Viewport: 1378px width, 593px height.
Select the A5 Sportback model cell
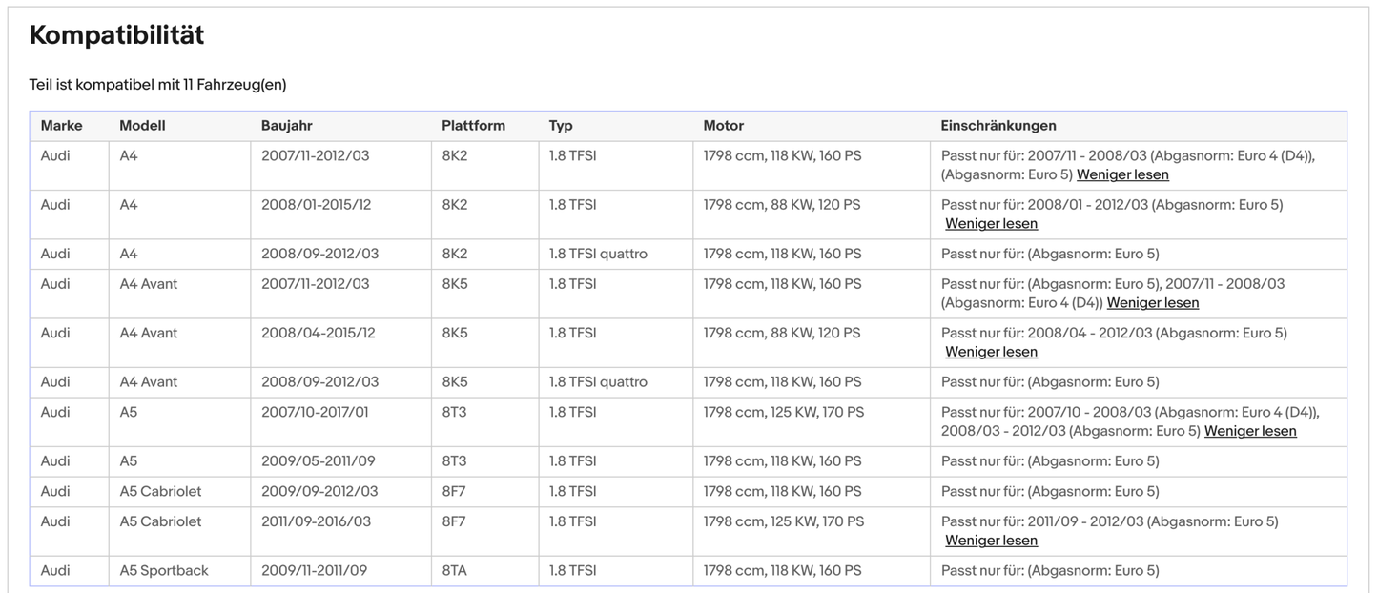point(164,571)
